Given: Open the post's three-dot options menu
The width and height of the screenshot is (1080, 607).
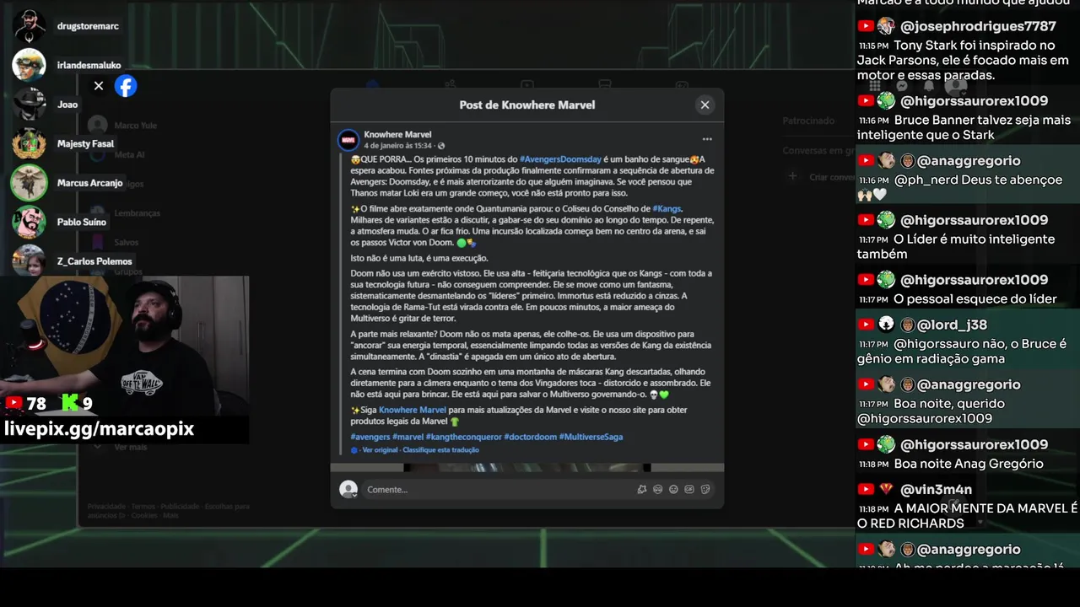Looking at the screenshot, I should pos(707,139).
